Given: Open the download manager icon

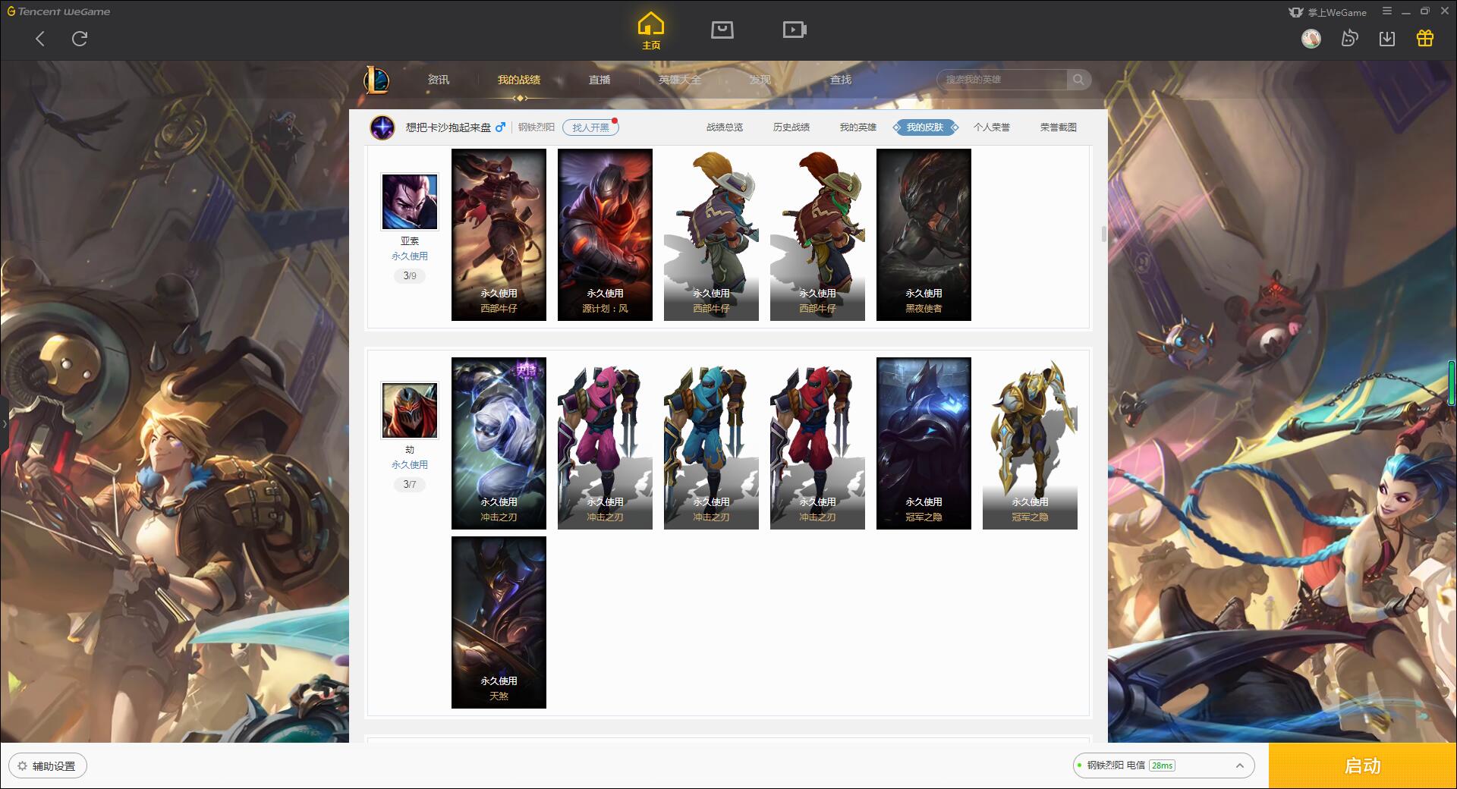Looking at the screenshot, I should tap(1387, 38).
